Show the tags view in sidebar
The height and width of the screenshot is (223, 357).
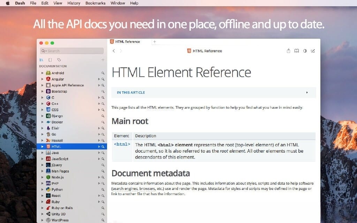[x=59, y=60]
